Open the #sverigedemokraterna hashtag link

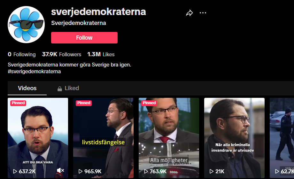[34, 72]
